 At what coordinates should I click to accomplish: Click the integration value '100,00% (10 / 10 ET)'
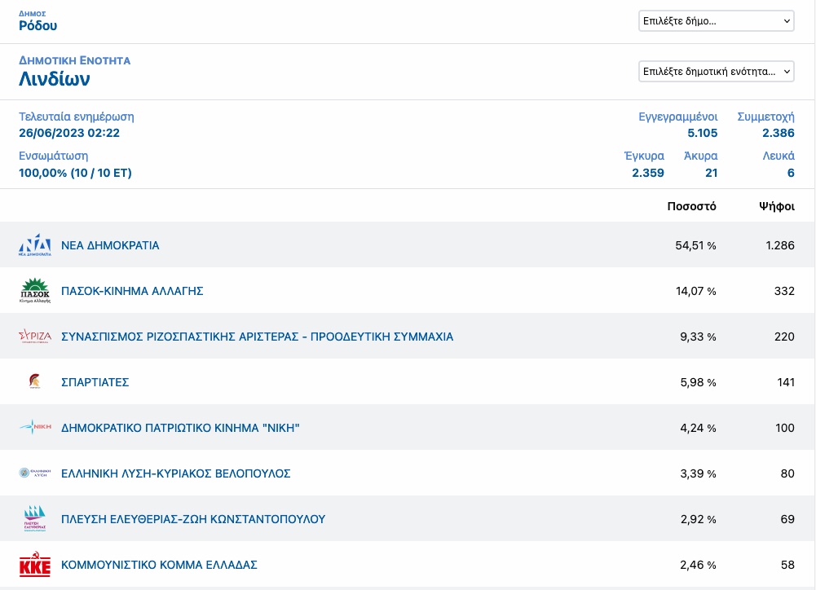click(76, 173)
